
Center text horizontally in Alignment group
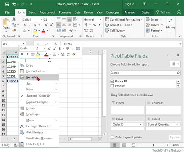(x=64, y=25)
